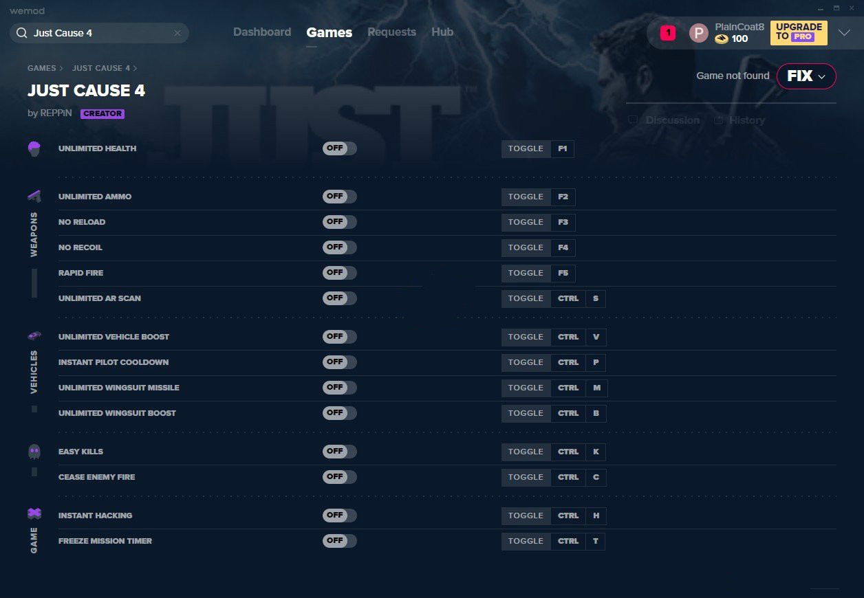Open the Hub tab

(x=442, y=32)
